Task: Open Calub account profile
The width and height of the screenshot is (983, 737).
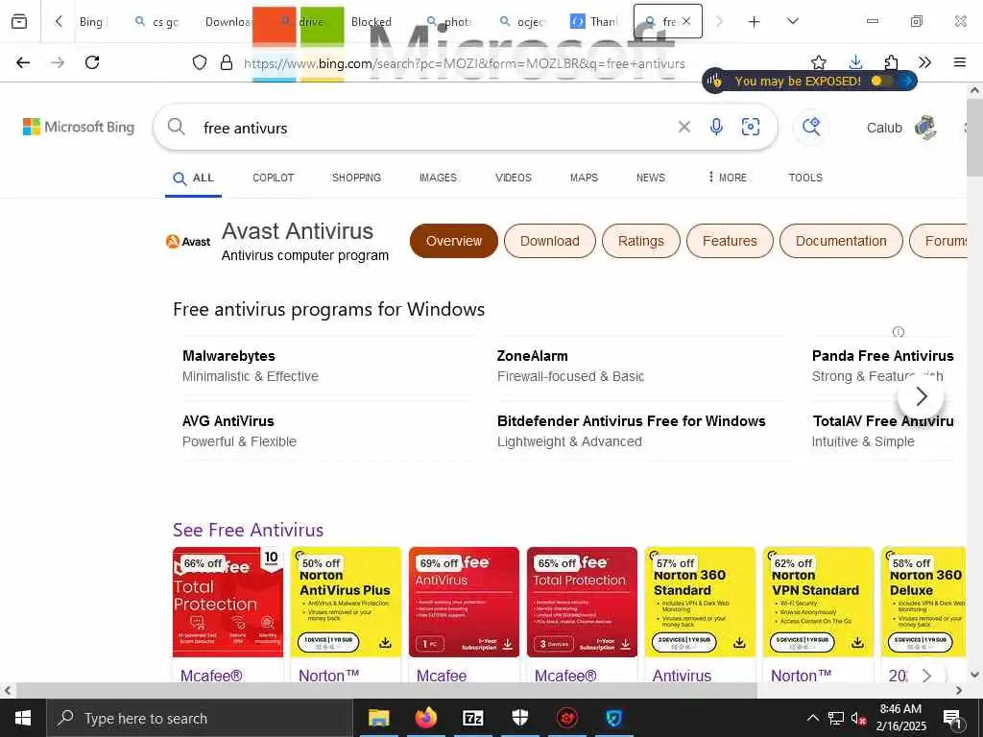Action: pyautogui.click(x=900, y=128)
